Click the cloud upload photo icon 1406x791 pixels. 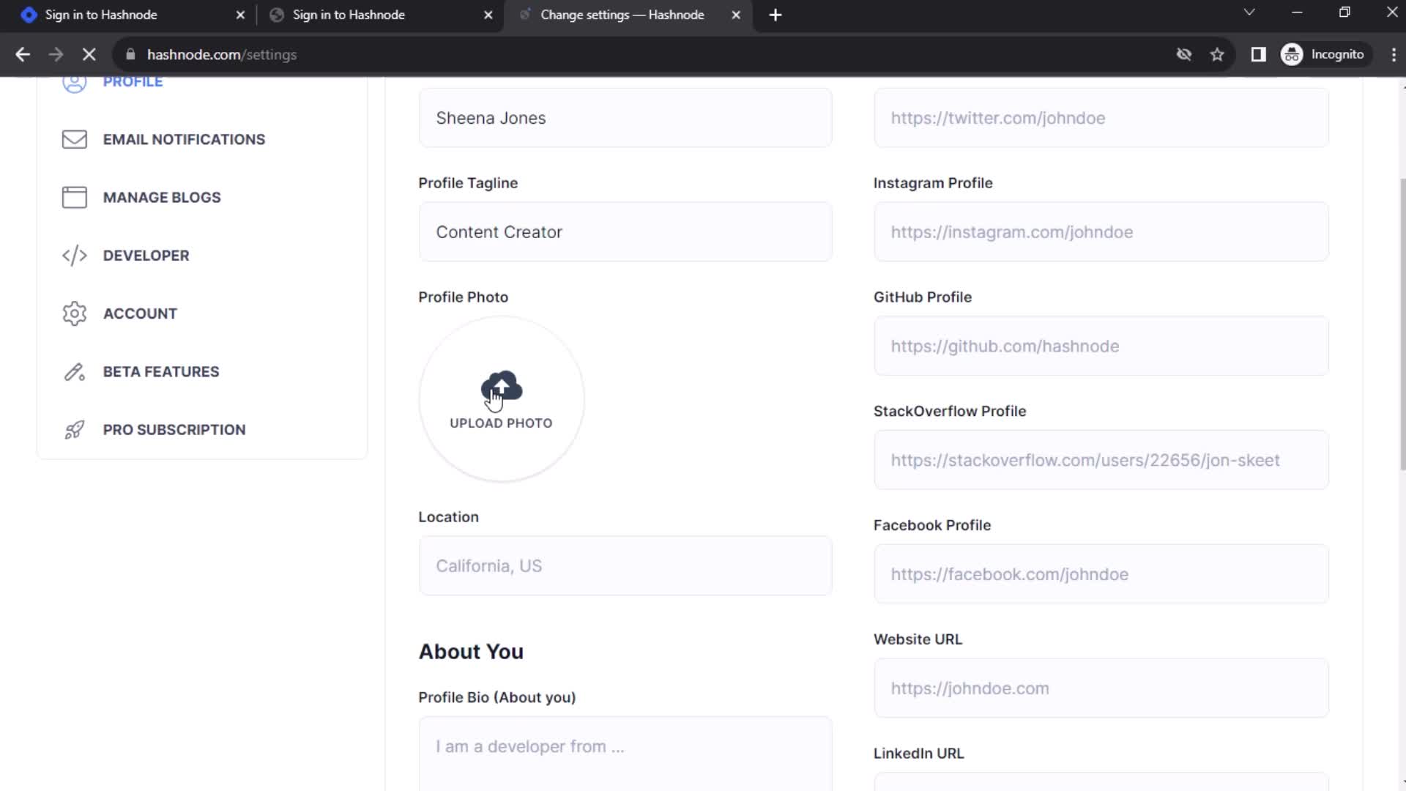[502, 387]
